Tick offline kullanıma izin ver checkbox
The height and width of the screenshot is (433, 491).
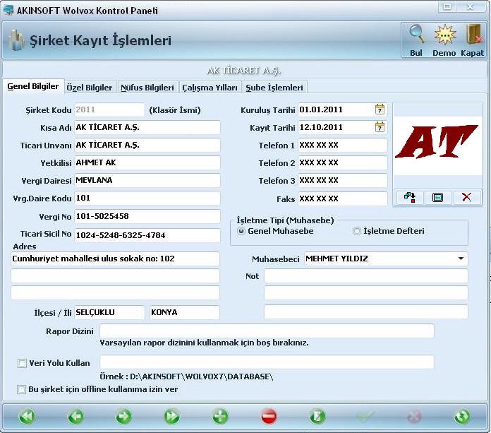click(x=22, y=389)
